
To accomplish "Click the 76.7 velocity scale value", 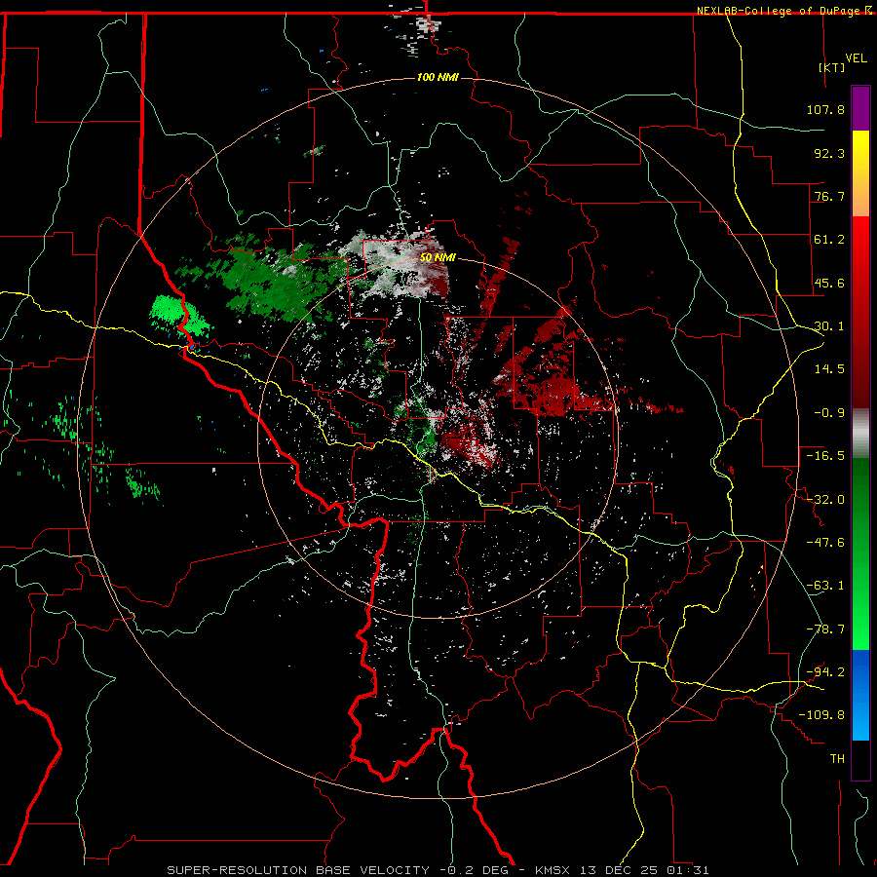I will pyautogui.click(x=829, y=196).
